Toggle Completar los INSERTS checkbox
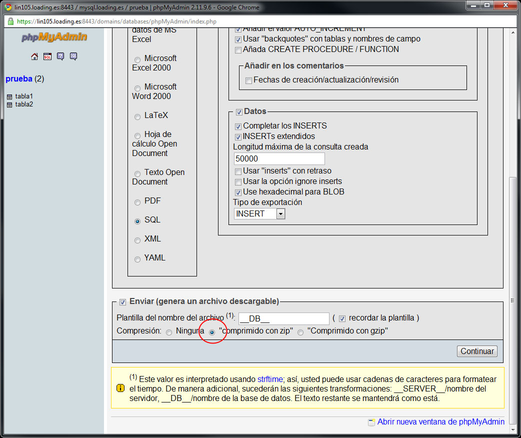The width and height of the screenshot is (521, 438). [x=238, y=126]
